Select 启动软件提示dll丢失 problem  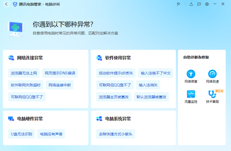116,73
